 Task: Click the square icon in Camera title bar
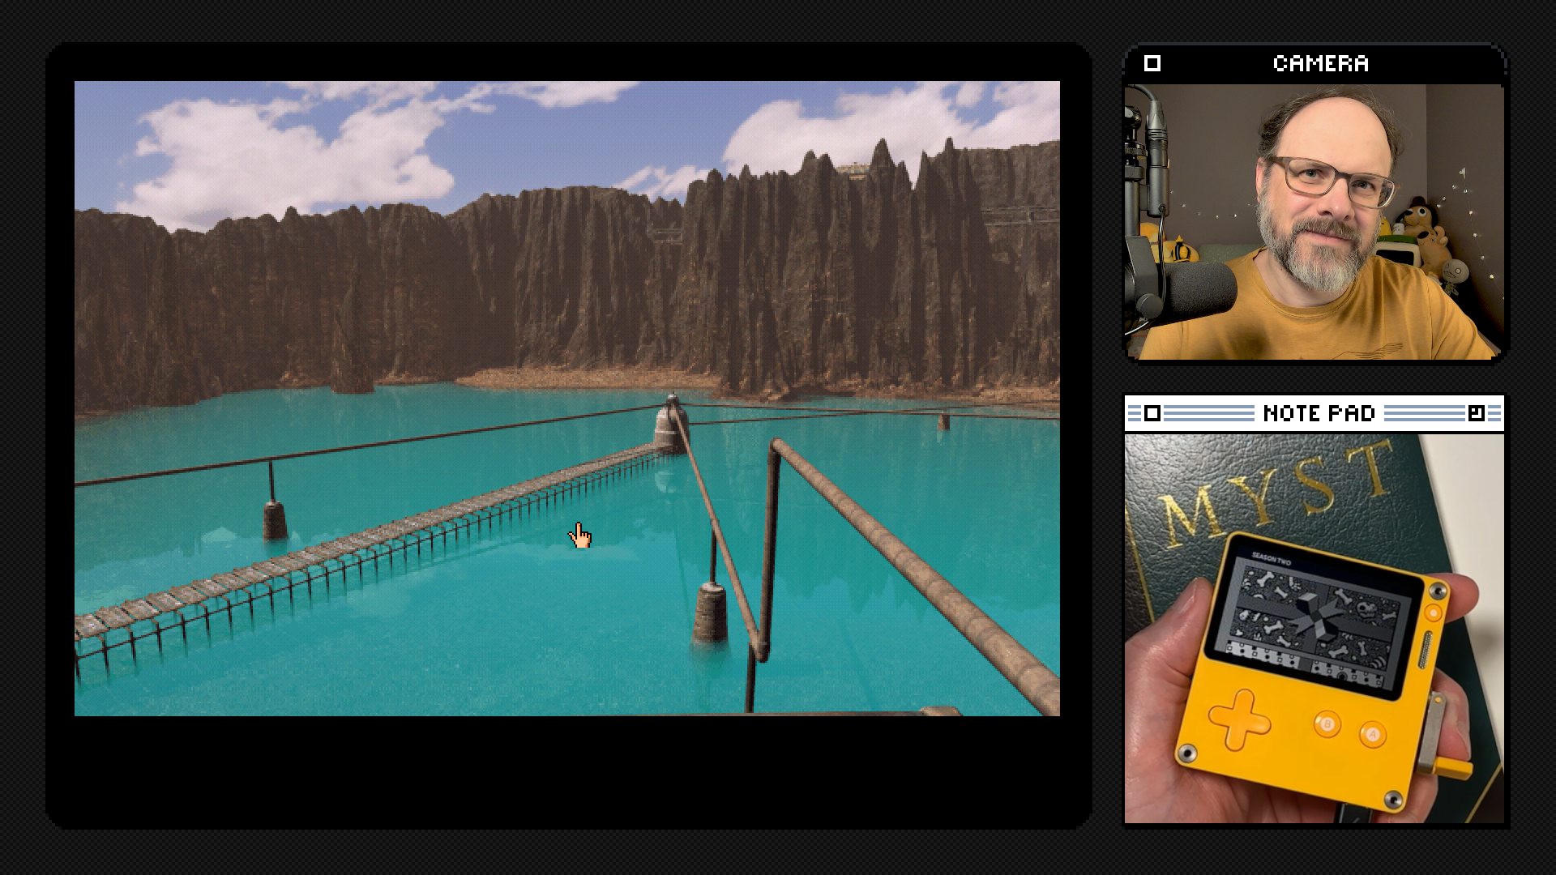coord(1152,63)
